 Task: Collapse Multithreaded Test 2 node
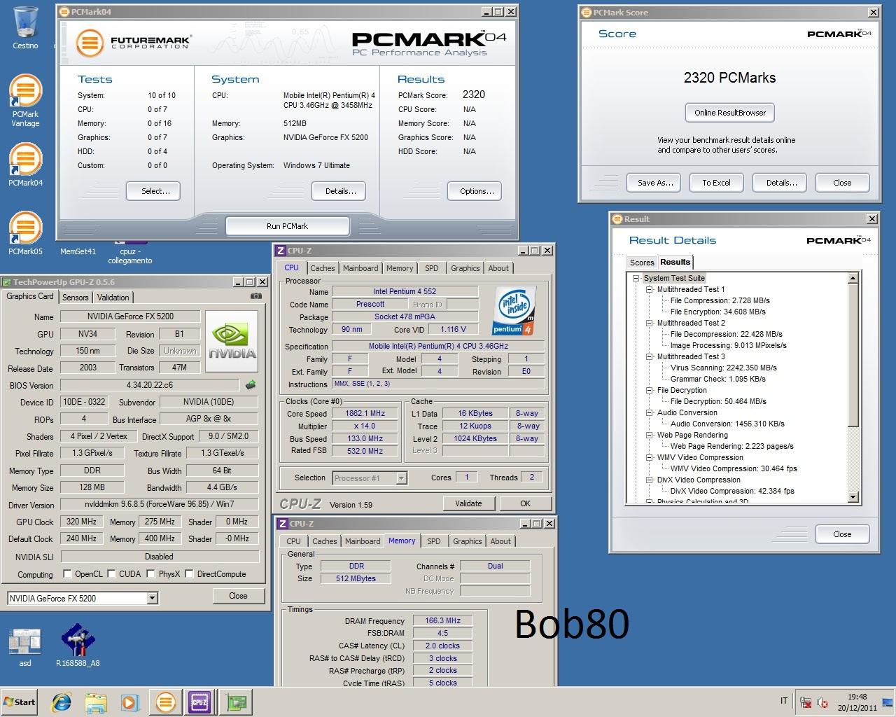click(649, 323)
